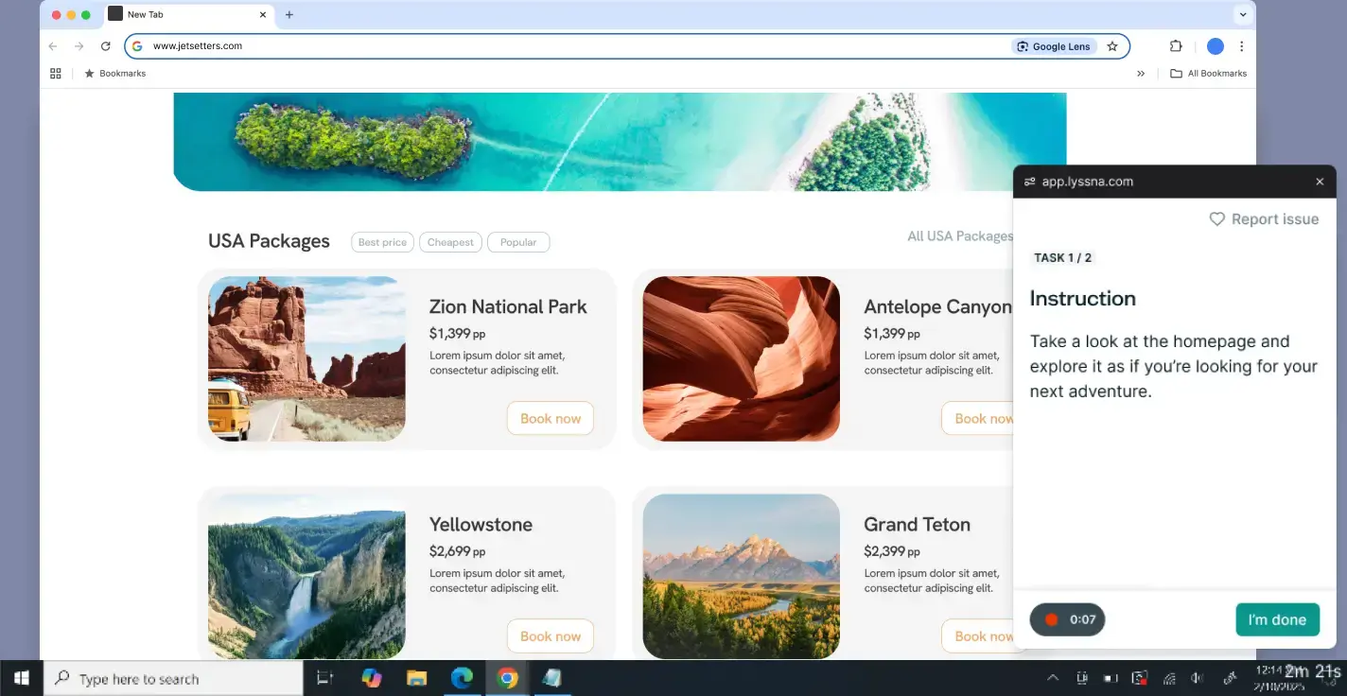Open the apps grid in bookmarks bar
The height and width of the screenshot is (696, 1347).
pyautogui.click(x=56, y=73)
